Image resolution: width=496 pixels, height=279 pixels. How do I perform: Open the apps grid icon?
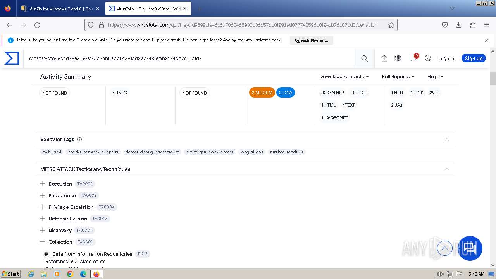point(398,58)
